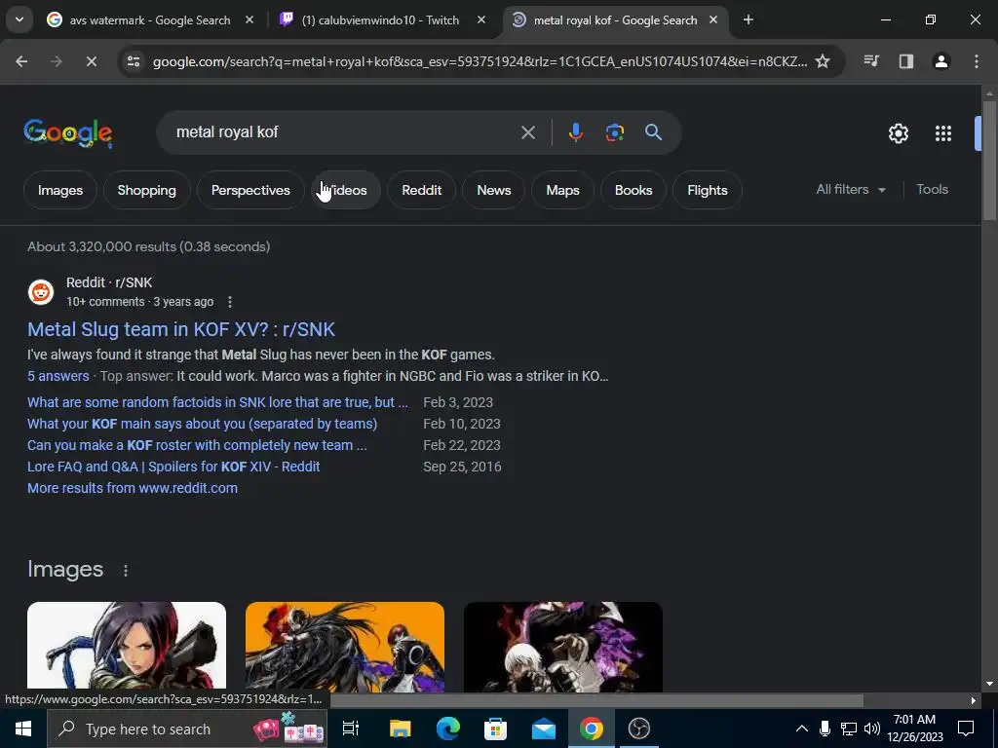Open third image of white-haired character

coord(563,647)
